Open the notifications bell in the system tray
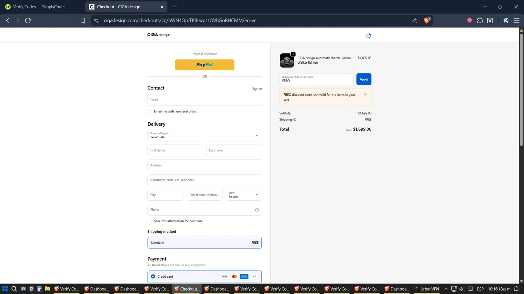The width and height of the screenshot is (524, 294). [x=516, y=289]
